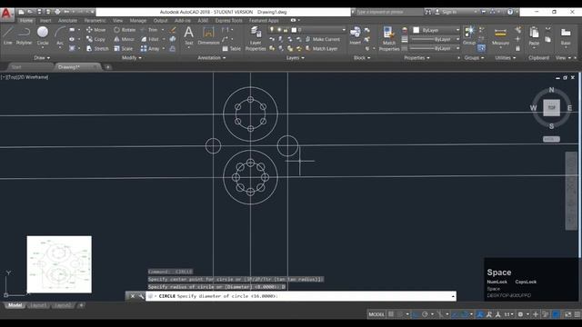Screen dimensions: 582x327
Task: Select the Text annotation tool
Action: (188, 36)
